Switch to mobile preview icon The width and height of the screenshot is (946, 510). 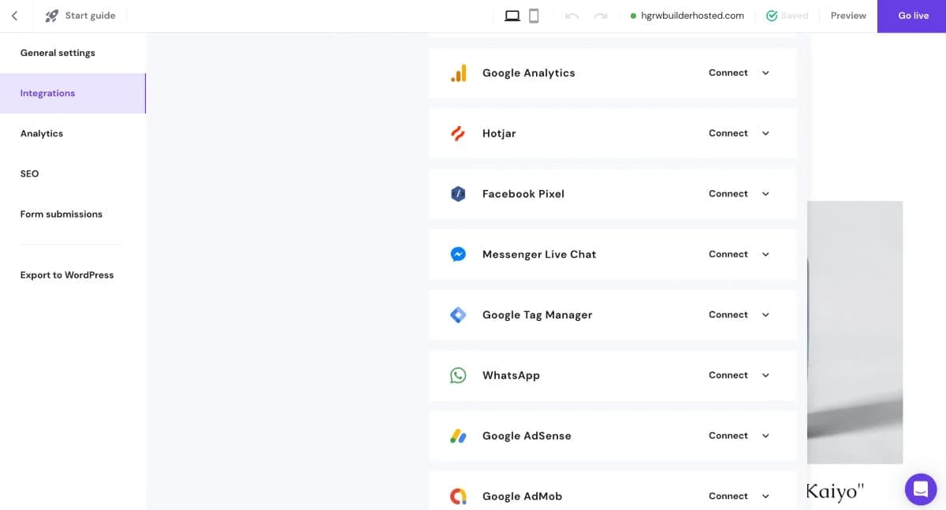534,16
